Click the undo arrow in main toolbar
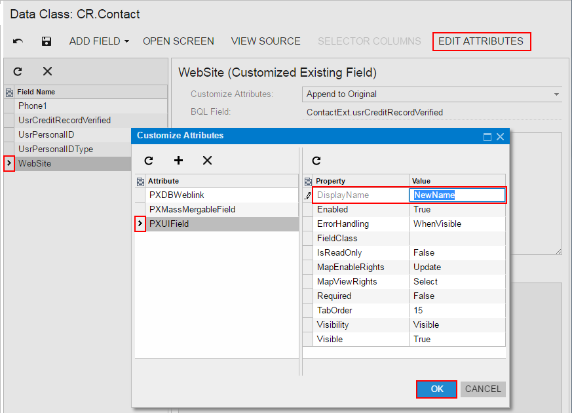This screenshot has height=413, width=572. coord(18,41)
